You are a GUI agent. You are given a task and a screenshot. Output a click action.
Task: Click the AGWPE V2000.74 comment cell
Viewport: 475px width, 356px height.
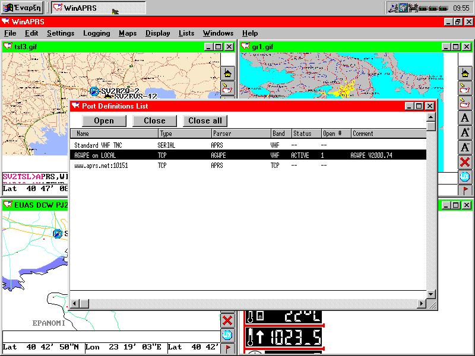click(371, 155)
